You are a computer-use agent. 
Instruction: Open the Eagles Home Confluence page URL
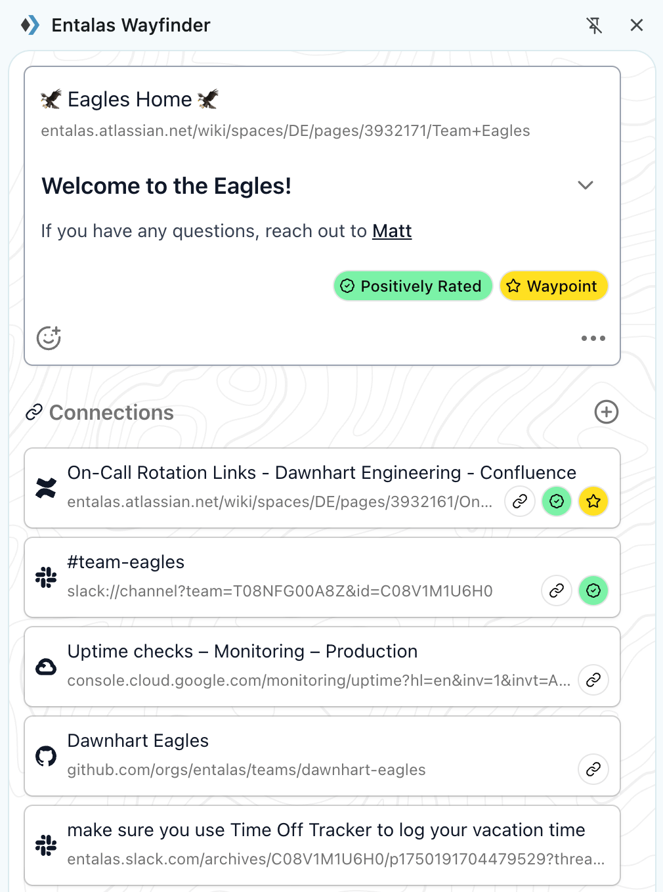(x=286, y=131)
